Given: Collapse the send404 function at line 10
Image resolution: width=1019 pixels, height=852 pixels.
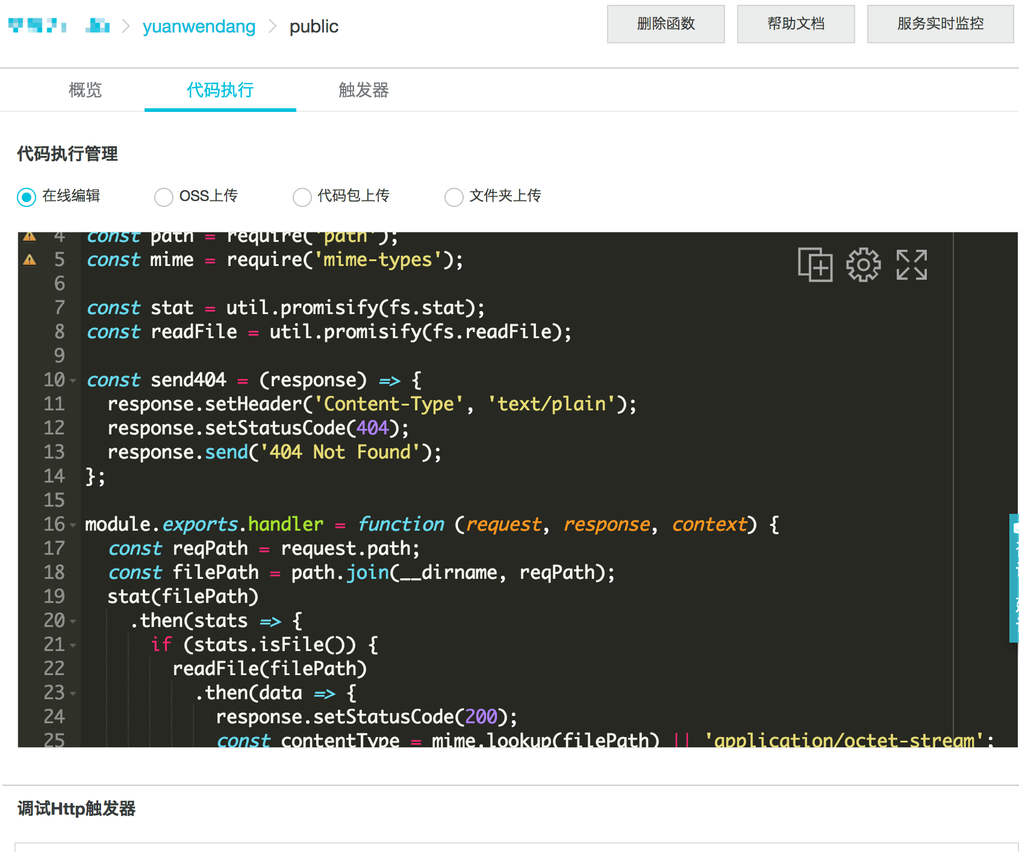Looking at the screenshot, I should (73, 381).
